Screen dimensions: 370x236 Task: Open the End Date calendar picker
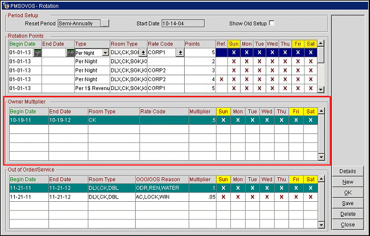pyautogui.click(x=71, y=52)
